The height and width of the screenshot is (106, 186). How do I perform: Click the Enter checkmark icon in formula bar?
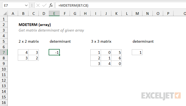(x=44, y=5)
